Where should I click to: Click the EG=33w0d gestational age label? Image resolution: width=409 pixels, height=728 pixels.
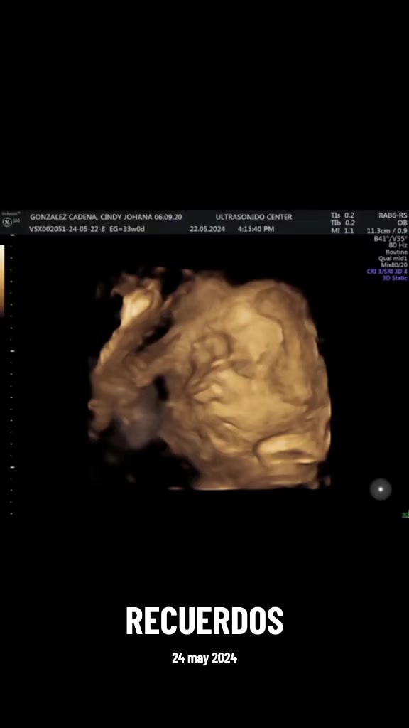[127, 229]
